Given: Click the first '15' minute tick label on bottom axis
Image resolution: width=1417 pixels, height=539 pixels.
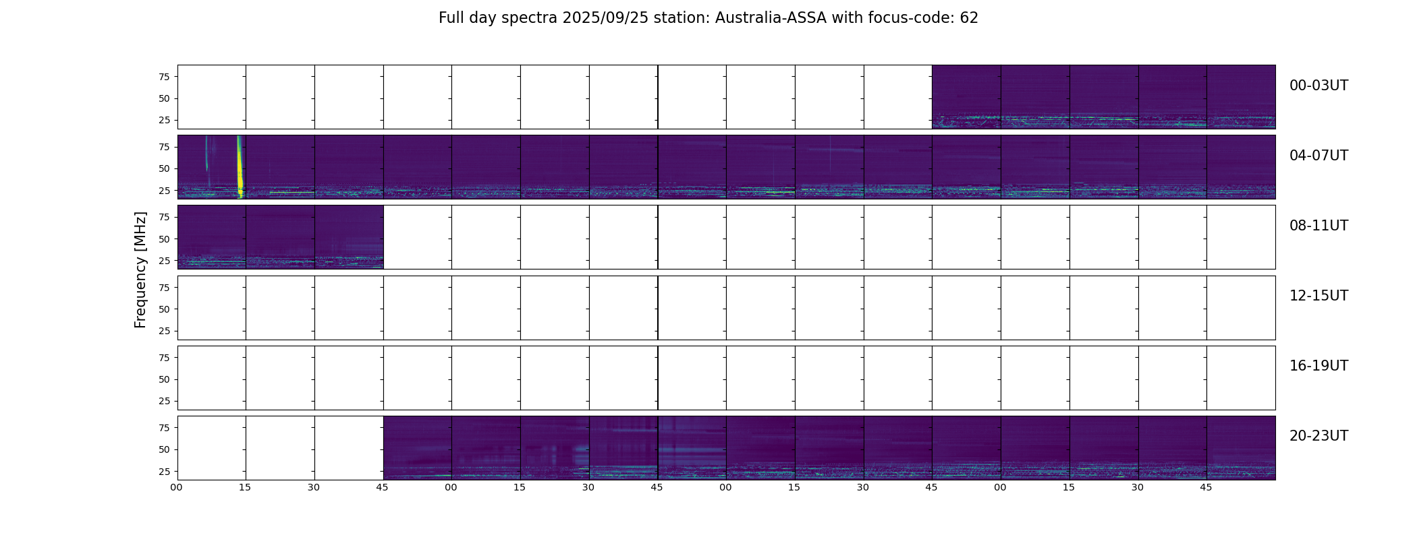Looking at the screenshot, I should click(x=245, y=487).
